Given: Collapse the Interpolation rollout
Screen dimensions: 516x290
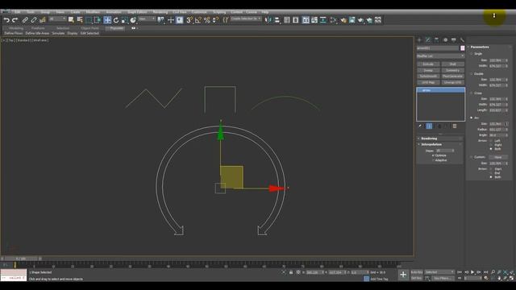Looking at the screenshot, I should [x=439, y=144].
